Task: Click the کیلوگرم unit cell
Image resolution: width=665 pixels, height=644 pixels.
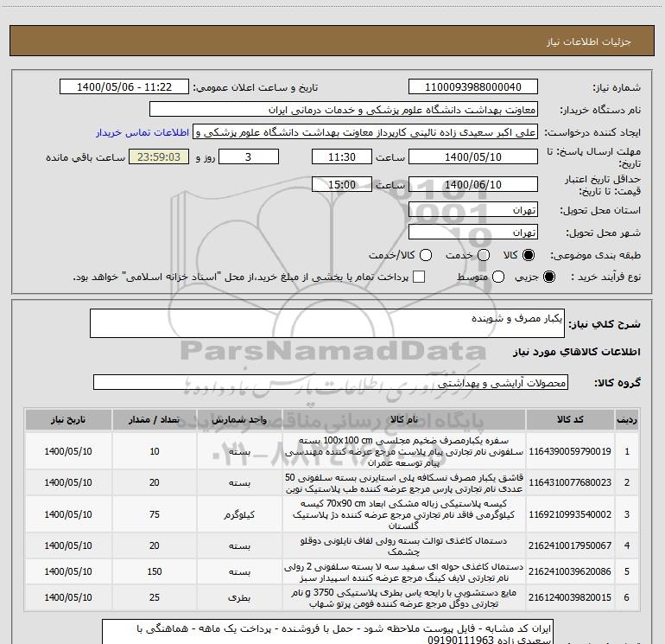Action: 239,514
